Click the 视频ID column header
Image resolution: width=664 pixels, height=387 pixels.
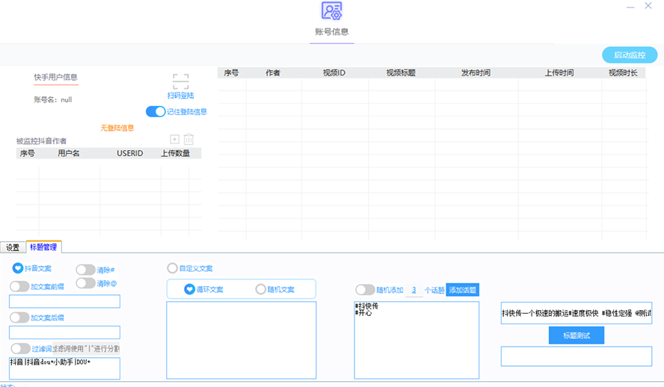pyautogui.click(x=334, y=72)
